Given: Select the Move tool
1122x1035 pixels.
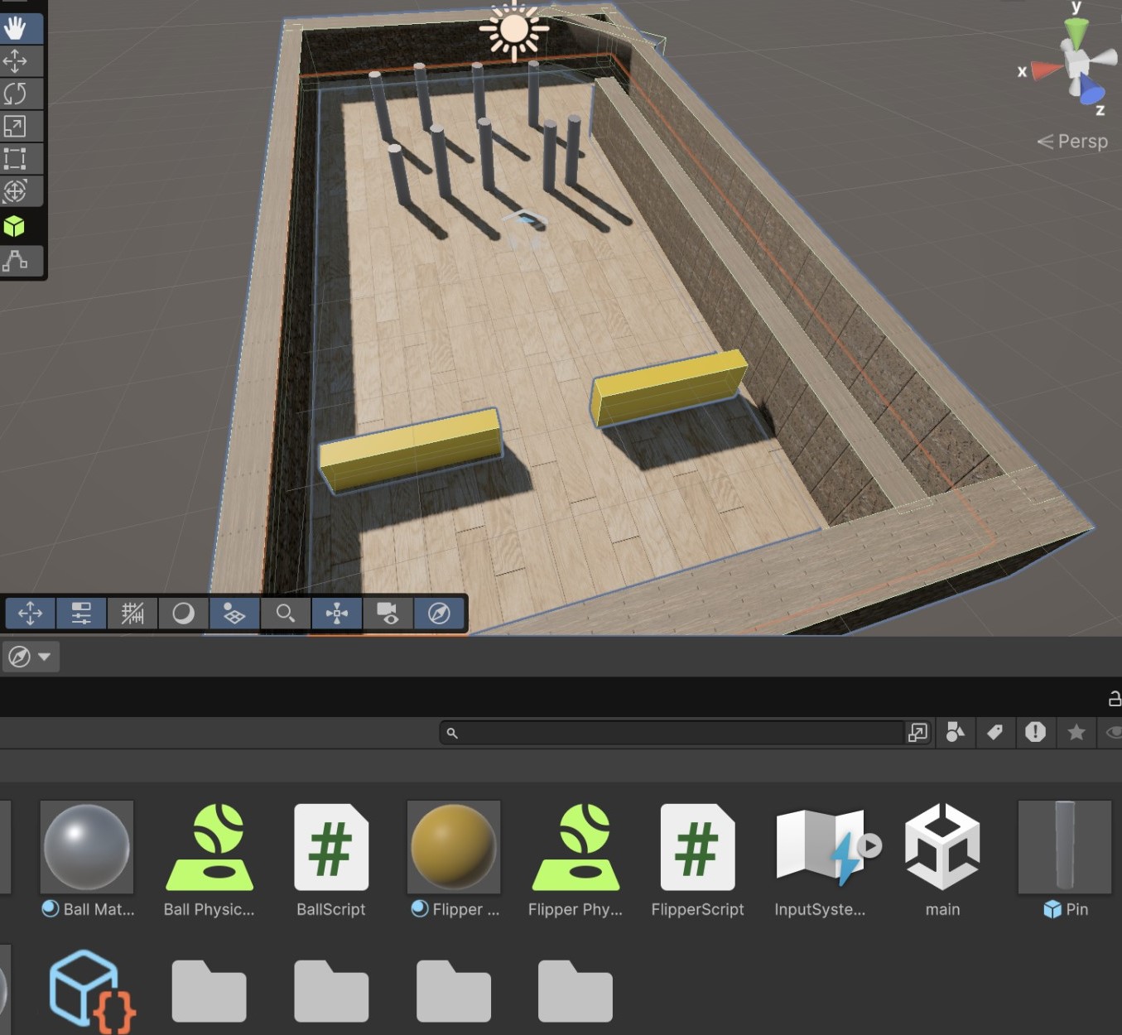Looking at the screenshot, I should (15, 61).
